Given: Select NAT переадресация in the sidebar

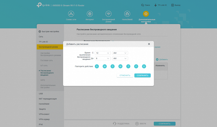Looking at the screenshot, I should point(48,99).
